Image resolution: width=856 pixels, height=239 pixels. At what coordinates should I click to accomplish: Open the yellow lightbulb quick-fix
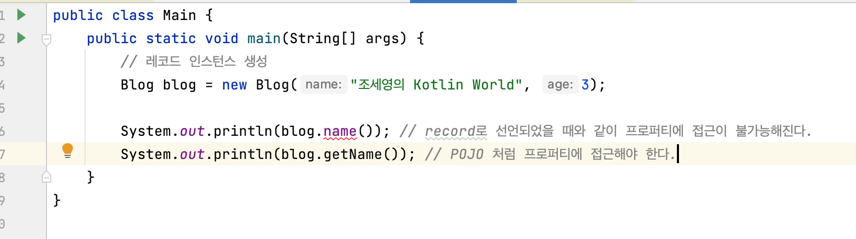pos(68,151)
